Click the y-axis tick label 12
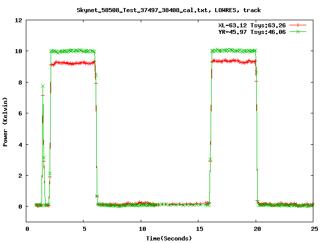 coord(18,20)
